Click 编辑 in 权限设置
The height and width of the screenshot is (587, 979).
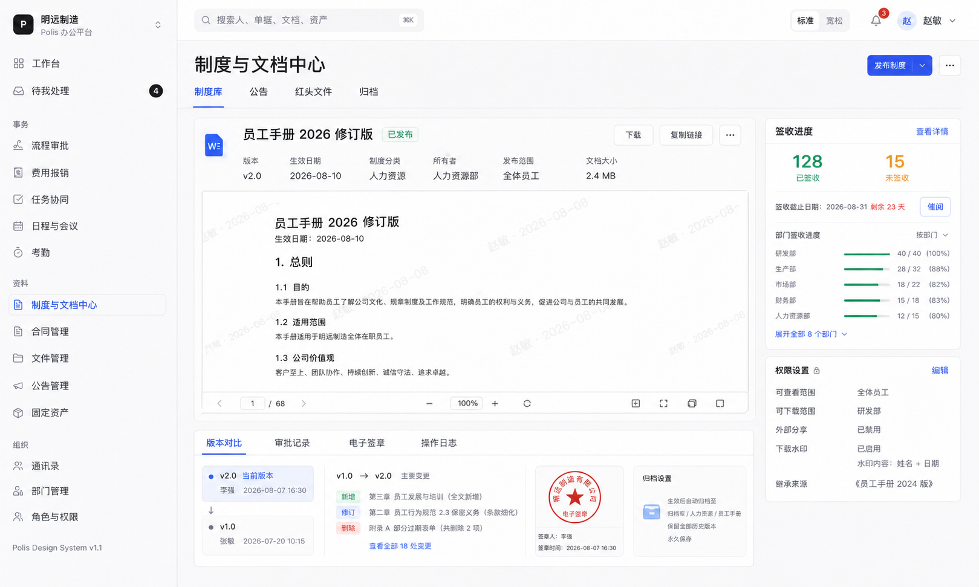click(x=940, y=371)
